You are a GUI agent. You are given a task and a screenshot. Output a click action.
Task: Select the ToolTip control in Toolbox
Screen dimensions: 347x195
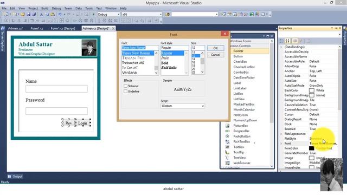coord(239,152)
